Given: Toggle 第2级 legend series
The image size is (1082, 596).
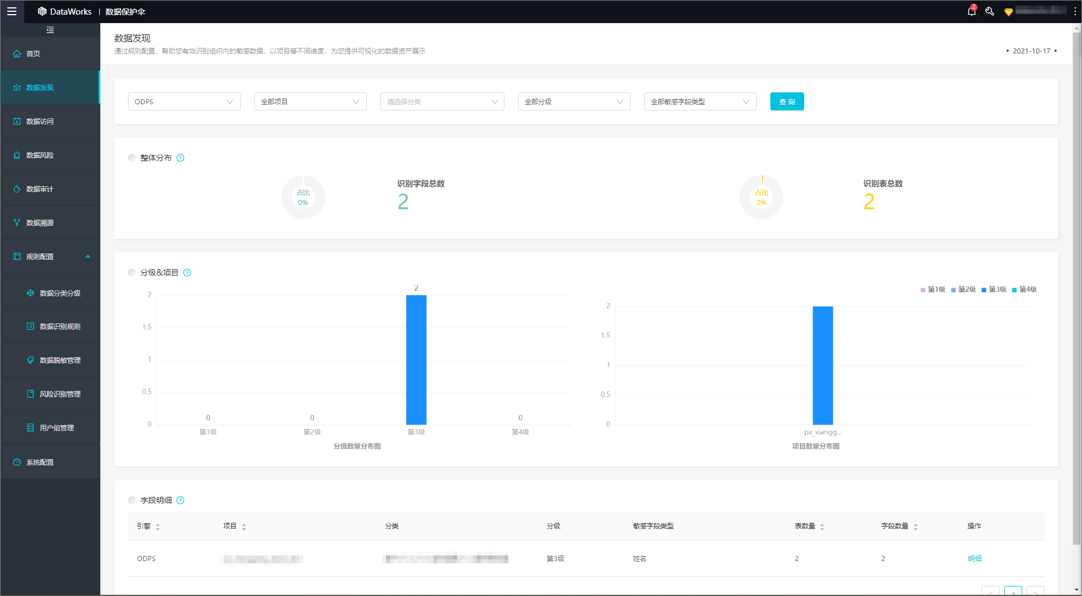Looking at the screenshot, I should (963, 290).
